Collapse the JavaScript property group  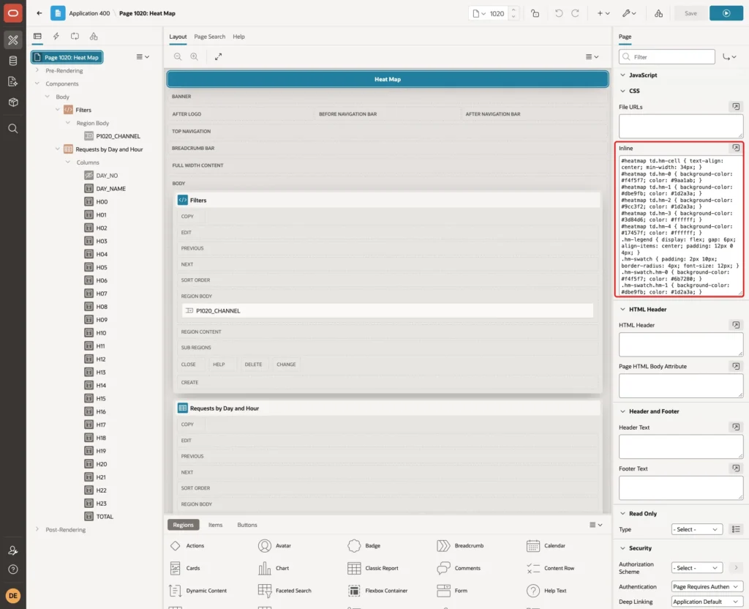coord(622,75)
